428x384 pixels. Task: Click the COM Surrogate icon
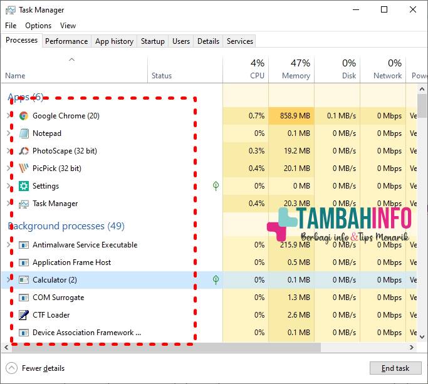(24, 298)
